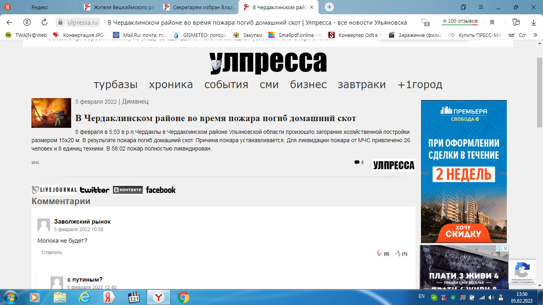Open Windows Explorer folder in the taskbar
The image size is (543, 305).
60,297
